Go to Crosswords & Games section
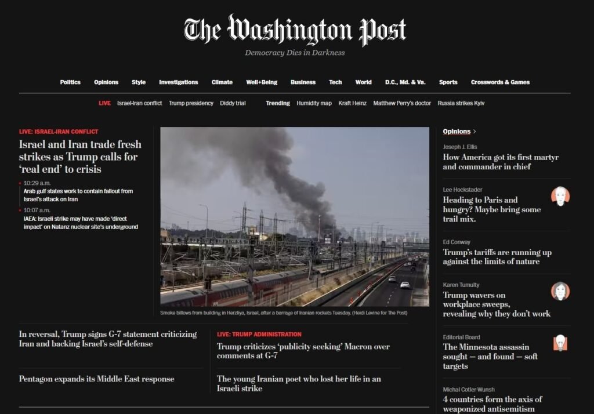The height and width of the screenshot is (414, 594). (500, 82)
